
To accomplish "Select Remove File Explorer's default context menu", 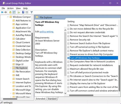I will [92, 51].
